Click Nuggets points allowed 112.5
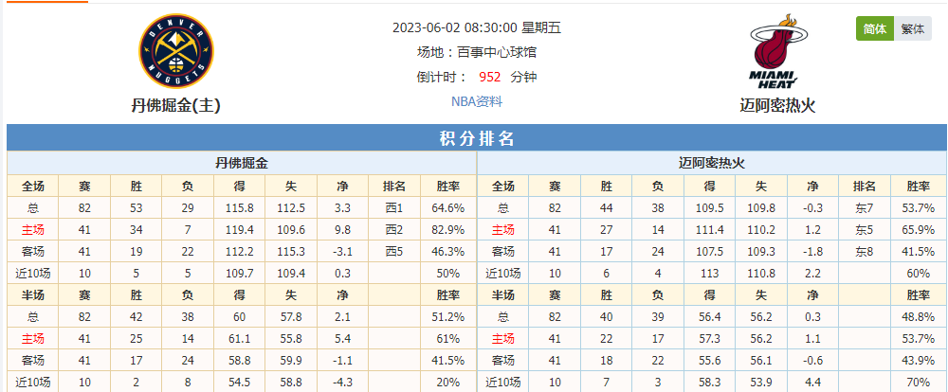The image size is (948, 392). click(291, 208)
